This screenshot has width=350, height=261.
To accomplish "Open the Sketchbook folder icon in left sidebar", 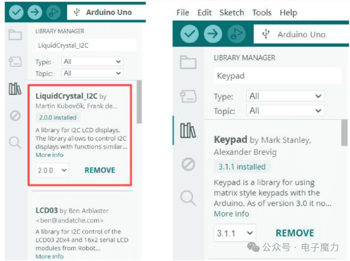I will click(15, 35).
